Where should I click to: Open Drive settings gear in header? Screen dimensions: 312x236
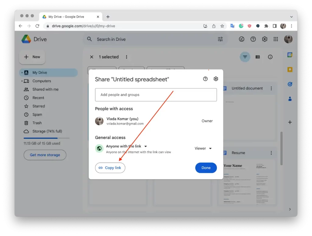265,39
